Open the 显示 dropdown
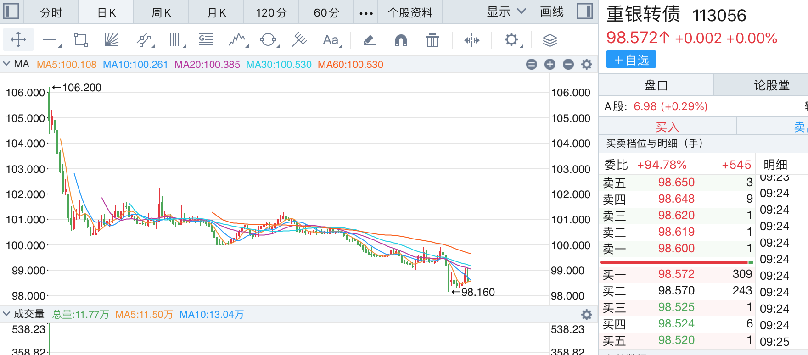 [506, 12]
